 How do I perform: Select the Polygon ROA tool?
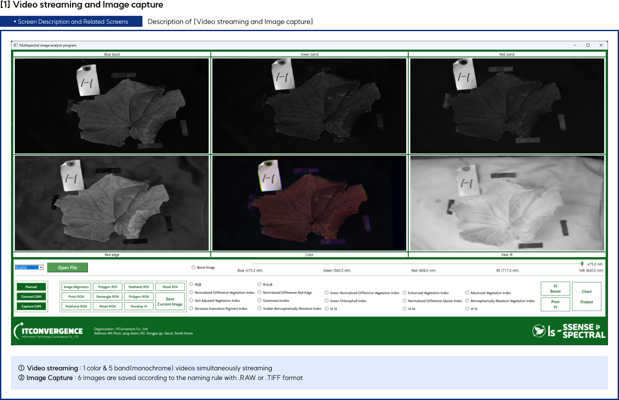coord(138,296)
